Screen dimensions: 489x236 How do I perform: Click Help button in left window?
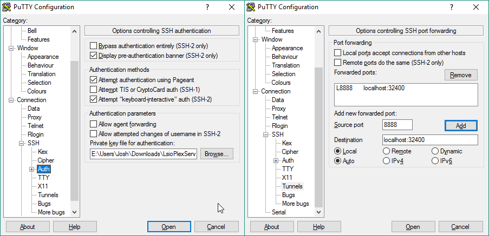(x=75, y=227)
